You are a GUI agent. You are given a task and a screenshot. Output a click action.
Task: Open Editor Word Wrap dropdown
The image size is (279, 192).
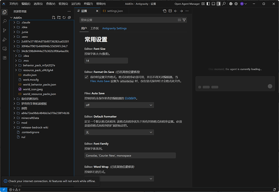click(119, 179)
